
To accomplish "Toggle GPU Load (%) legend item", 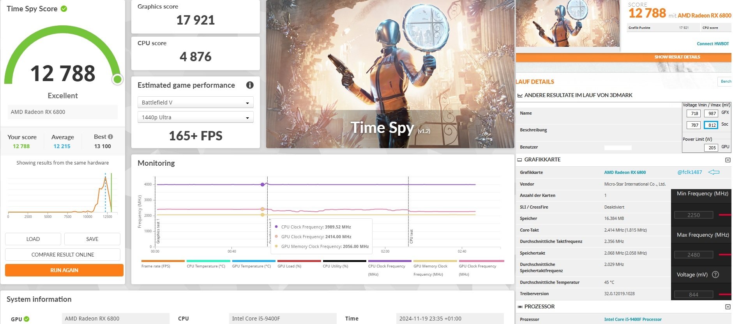I will pyautogui.click(x=299, y=264).
